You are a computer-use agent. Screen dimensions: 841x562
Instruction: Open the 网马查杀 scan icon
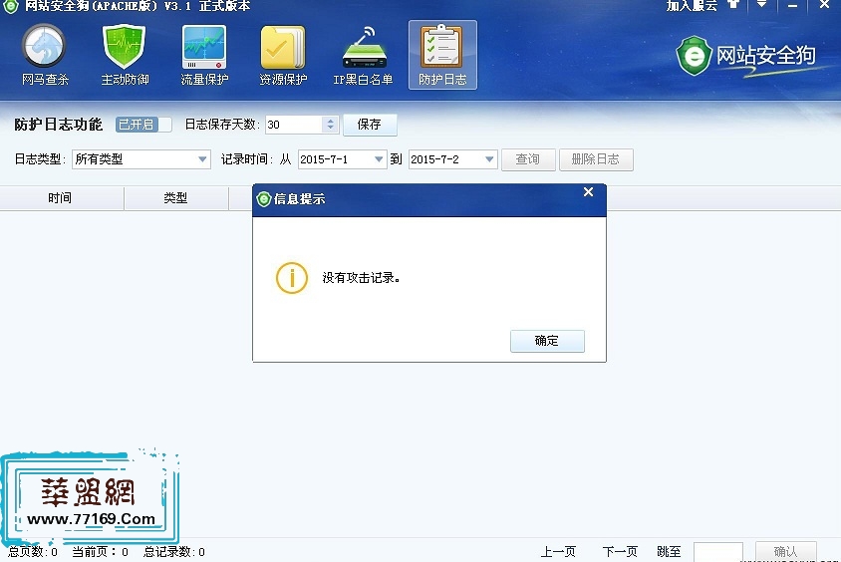(44, 56)
